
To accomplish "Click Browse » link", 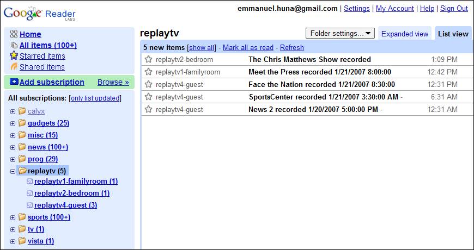I will (x=113, y=82).
